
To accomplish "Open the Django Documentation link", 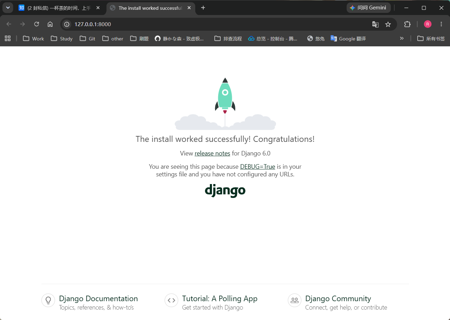I will click(98, 299).
